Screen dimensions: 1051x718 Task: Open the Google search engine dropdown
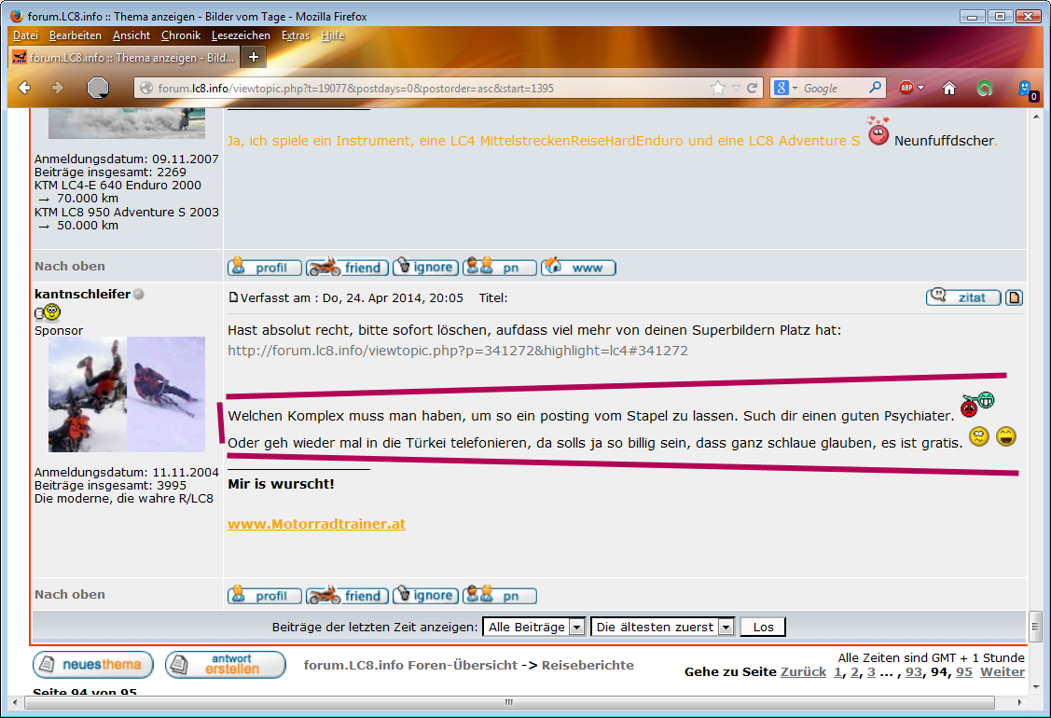point(785,88)
